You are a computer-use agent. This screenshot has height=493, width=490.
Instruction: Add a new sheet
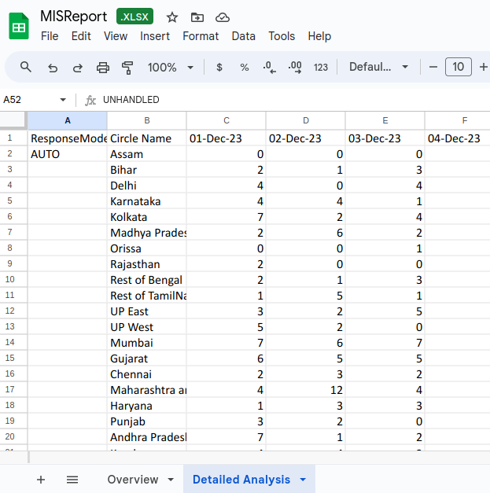pyautogui.click(x=41, y=480)
